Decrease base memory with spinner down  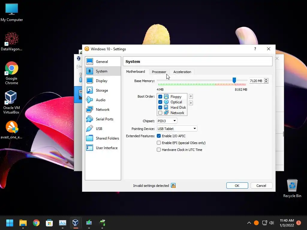click(266, 82)
